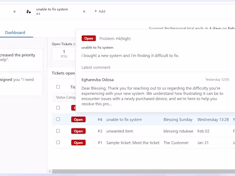The image size is (235, 176).
Task: Click the '#3' ticket ID cell
Action: [100, 131]
